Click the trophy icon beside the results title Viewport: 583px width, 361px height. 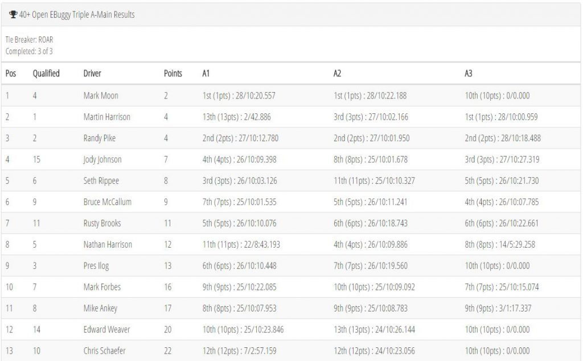pyautogui.click(x=13, y=14)
